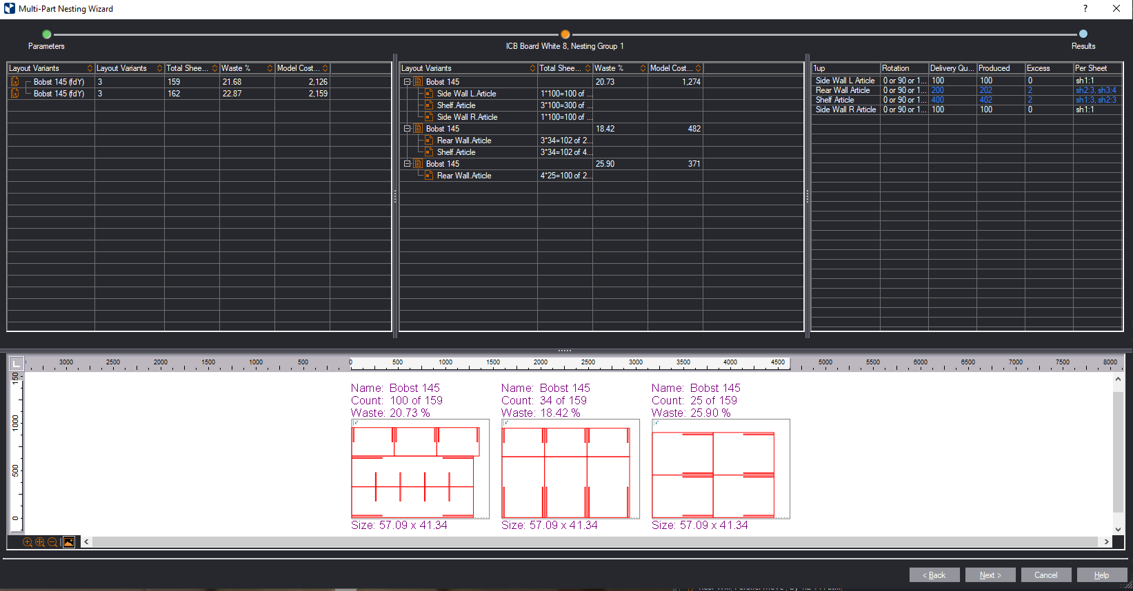This screenshot has width=1133, height=591.
Task: Click the '3*100=300 of' total sheets cell
Action: (x=565, y=105)
